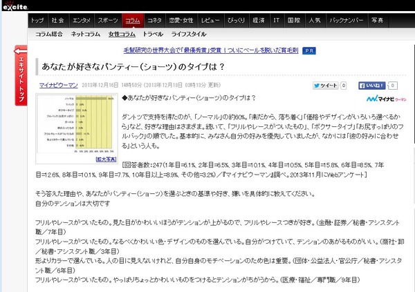Click the Facebook like button
The height and width of the screenshot is (292, 415).
pos(371,86)
